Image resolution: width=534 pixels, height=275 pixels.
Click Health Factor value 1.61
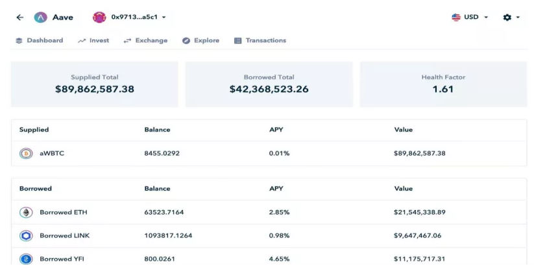pyautogui.click(x=443, y=89)
